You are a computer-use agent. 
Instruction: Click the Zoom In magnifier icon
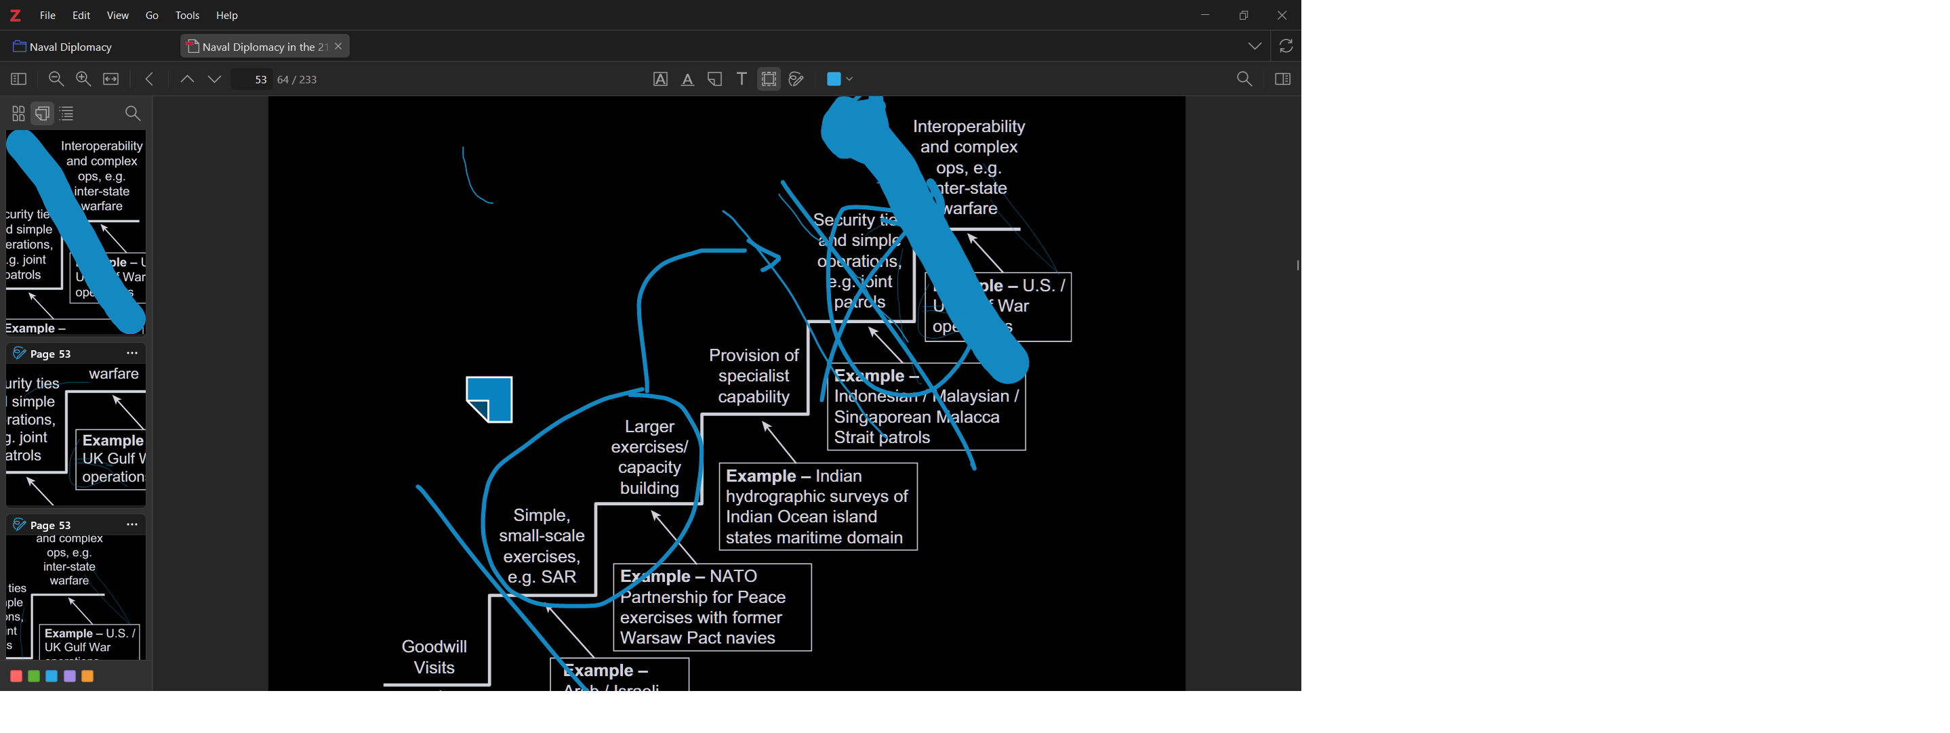pyautogui.click(x=83, y=79)
